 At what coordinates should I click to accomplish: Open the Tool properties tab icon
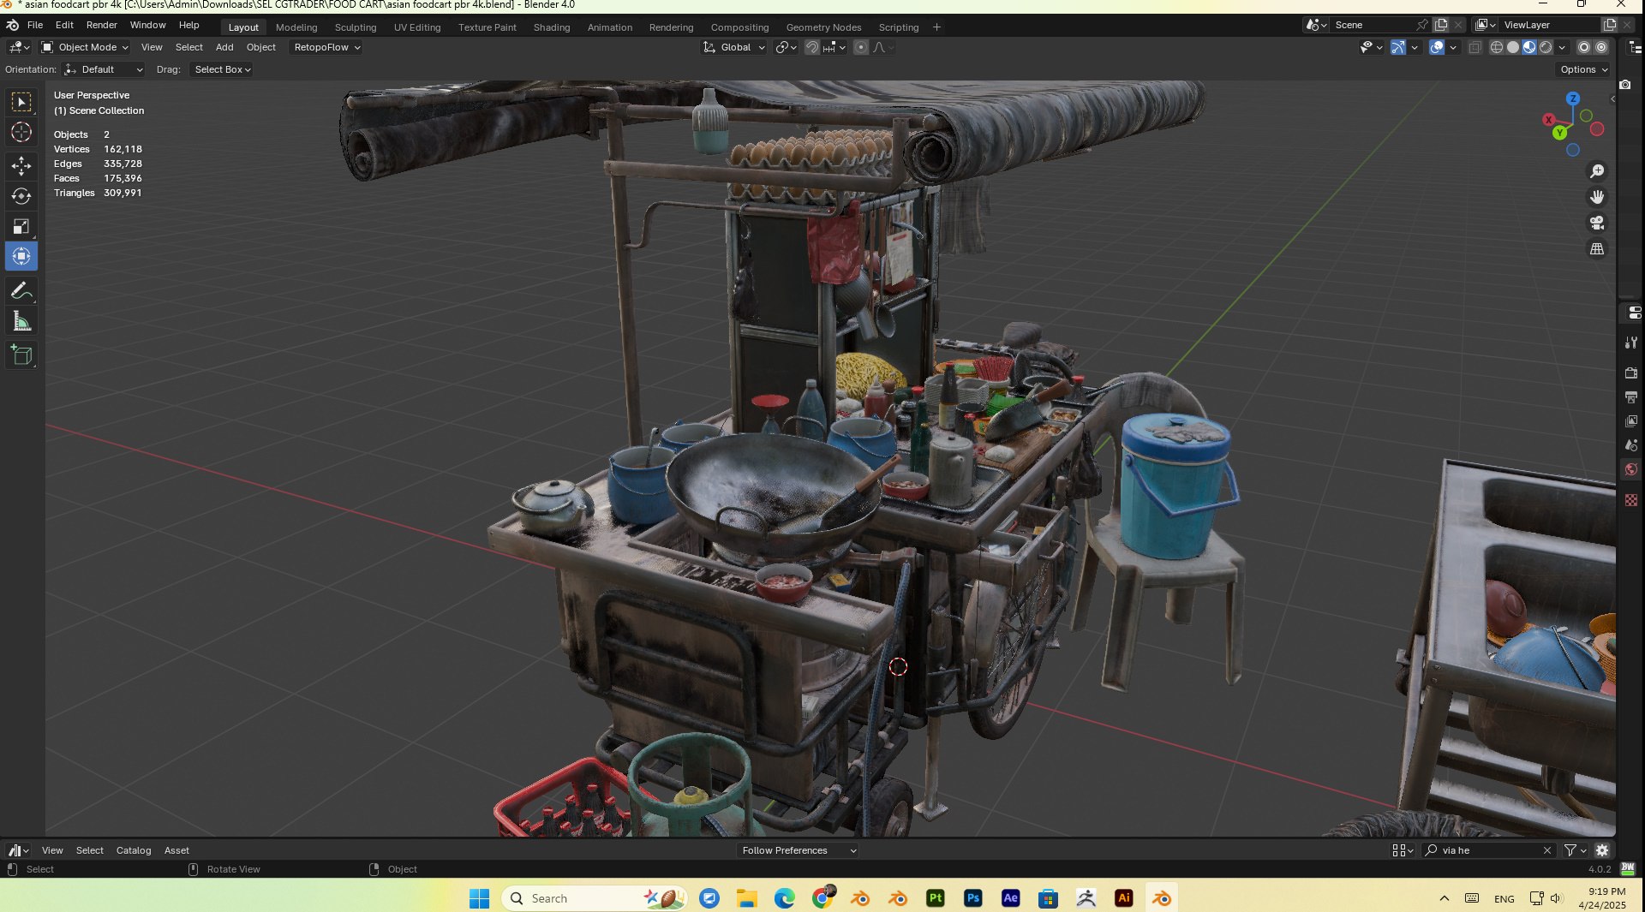click(x=1631, y=343)
